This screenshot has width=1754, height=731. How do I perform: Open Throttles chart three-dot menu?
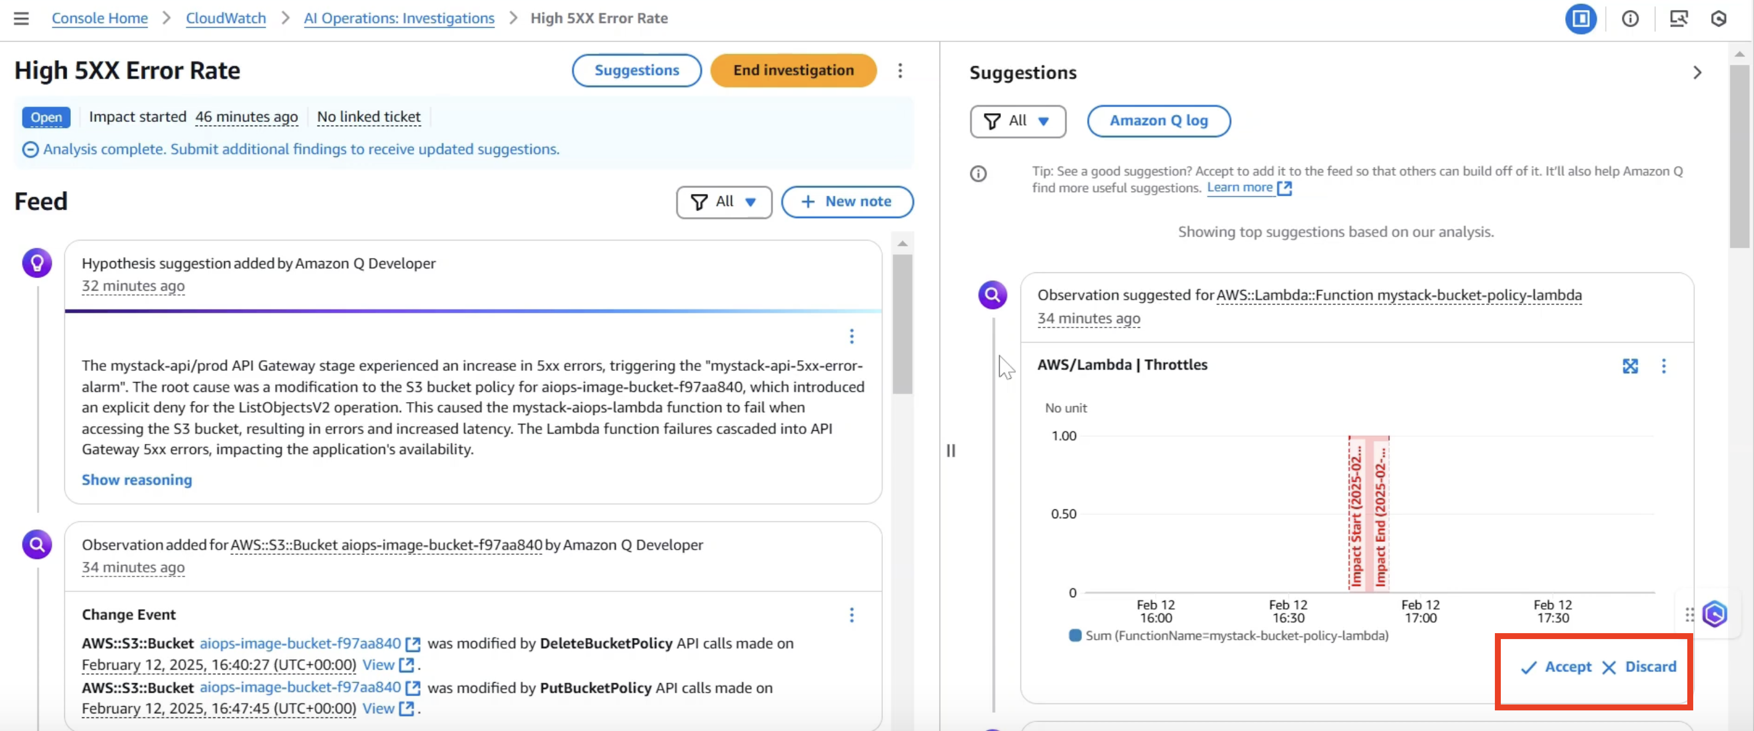tap(1664, 367)
